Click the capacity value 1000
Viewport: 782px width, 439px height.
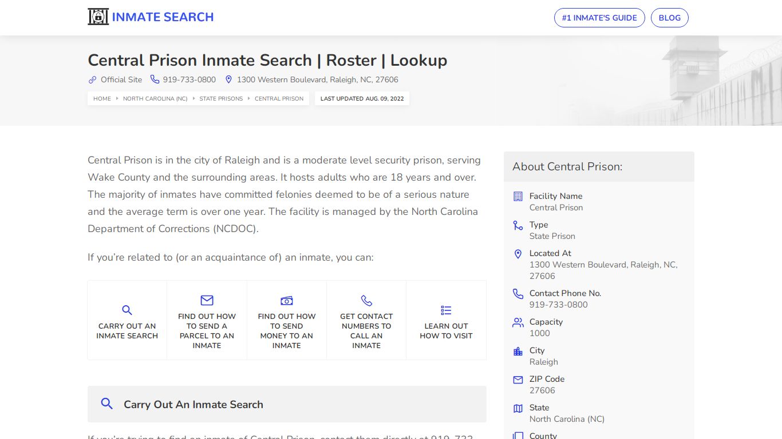click(540, 333)
